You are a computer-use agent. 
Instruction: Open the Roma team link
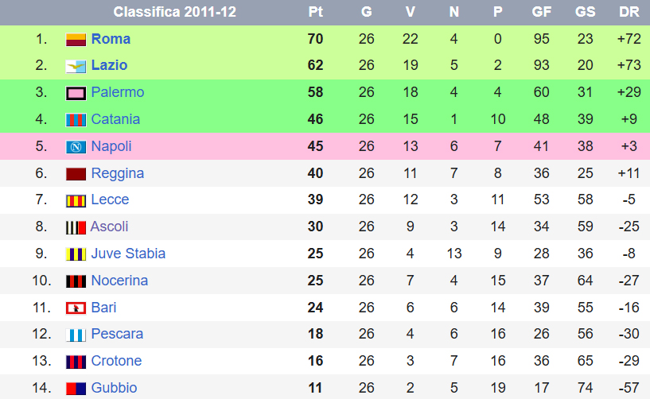pyautogui.click(x=111, y=39)
